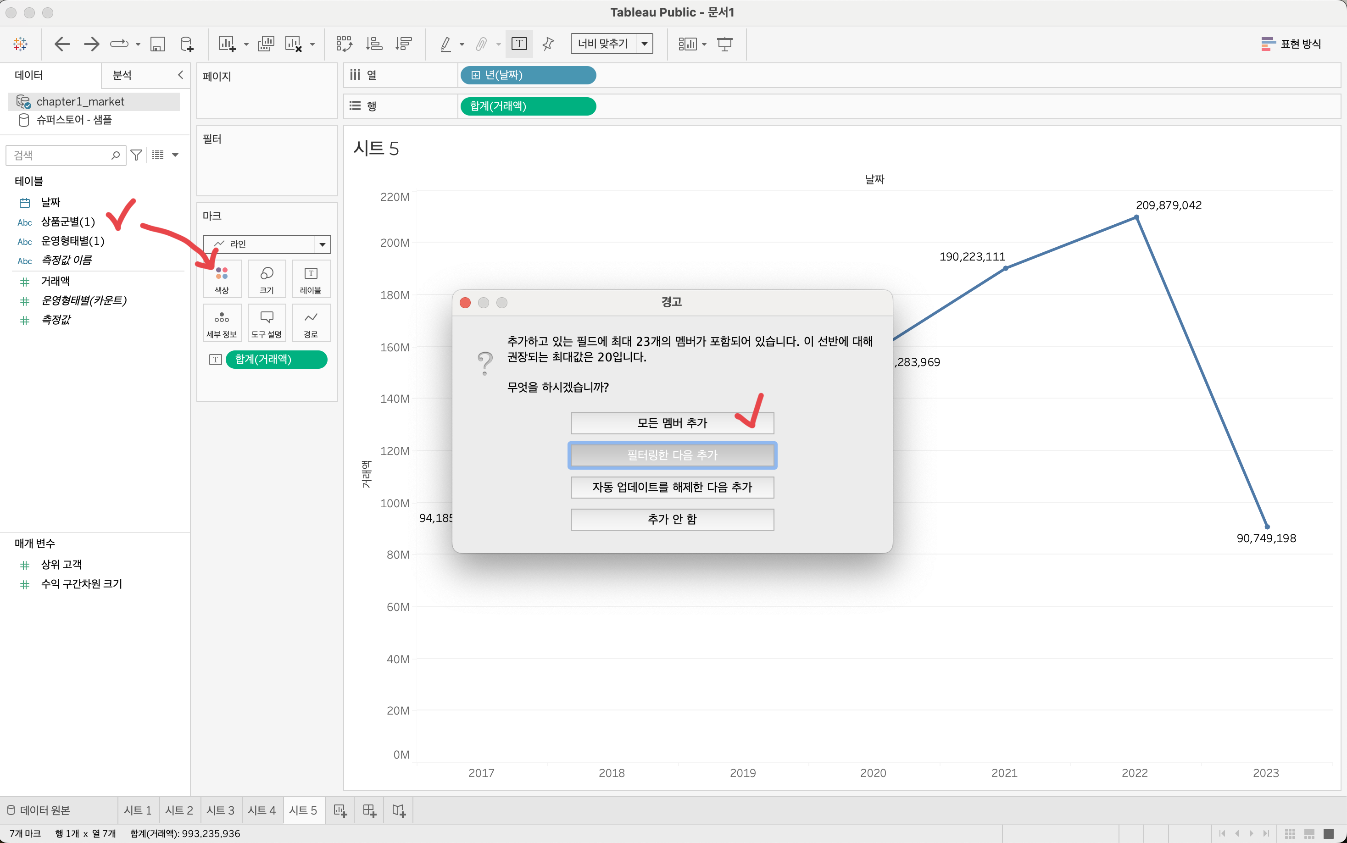
Task: Click the swap rows and columns icon
Action: (344, 44)
